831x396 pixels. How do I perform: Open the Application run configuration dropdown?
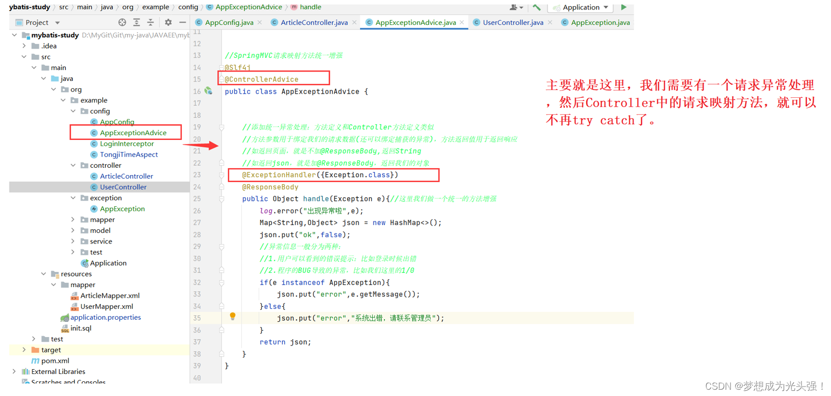click(581, 7)
